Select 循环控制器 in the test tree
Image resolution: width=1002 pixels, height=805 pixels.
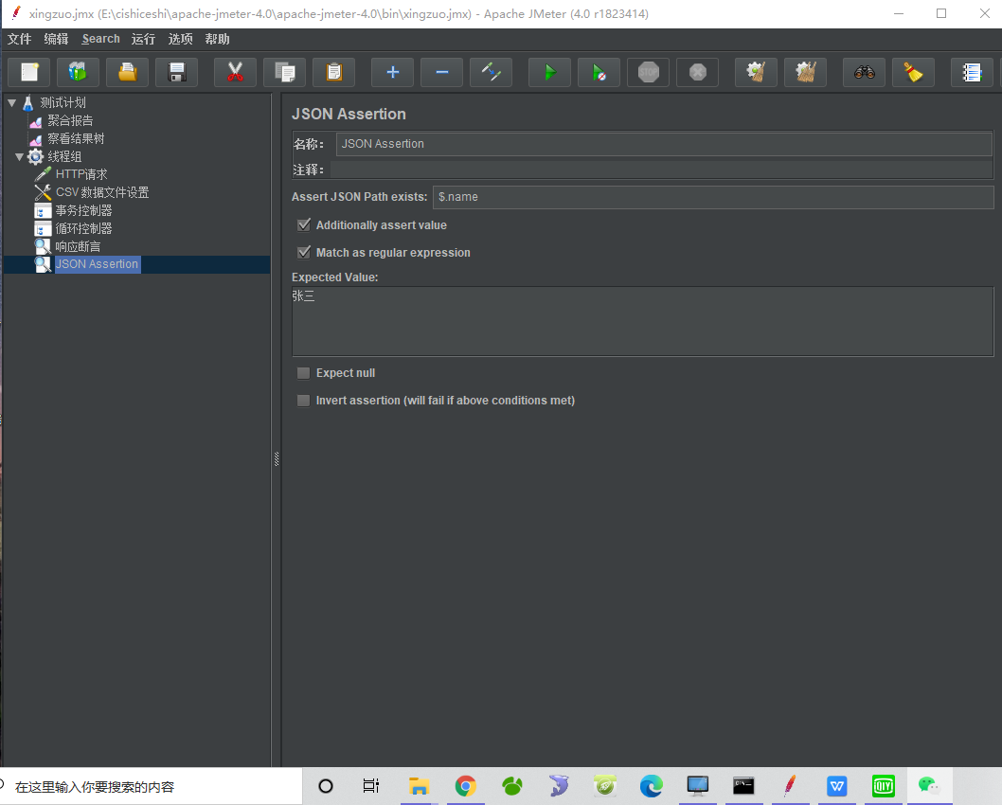83,228
